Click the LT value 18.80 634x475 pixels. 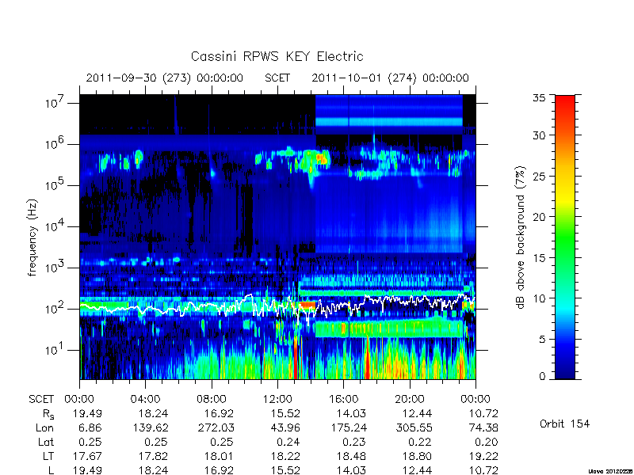pos(417,456)
